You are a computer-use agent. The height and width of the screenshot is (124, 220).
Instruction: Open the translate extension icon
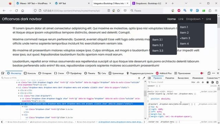185,11
